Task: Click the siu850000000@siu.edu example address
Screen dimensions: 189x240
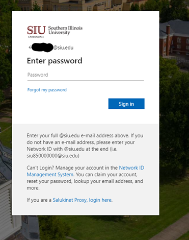Action: [53, 156]
